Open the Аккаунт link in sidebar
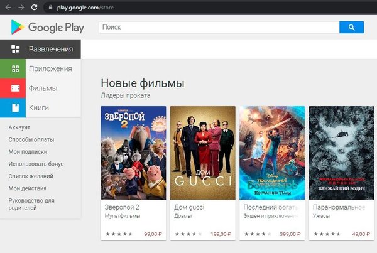The width and height of the screenshot is (377, 253). pyautogui.click(x=19, y=127)
